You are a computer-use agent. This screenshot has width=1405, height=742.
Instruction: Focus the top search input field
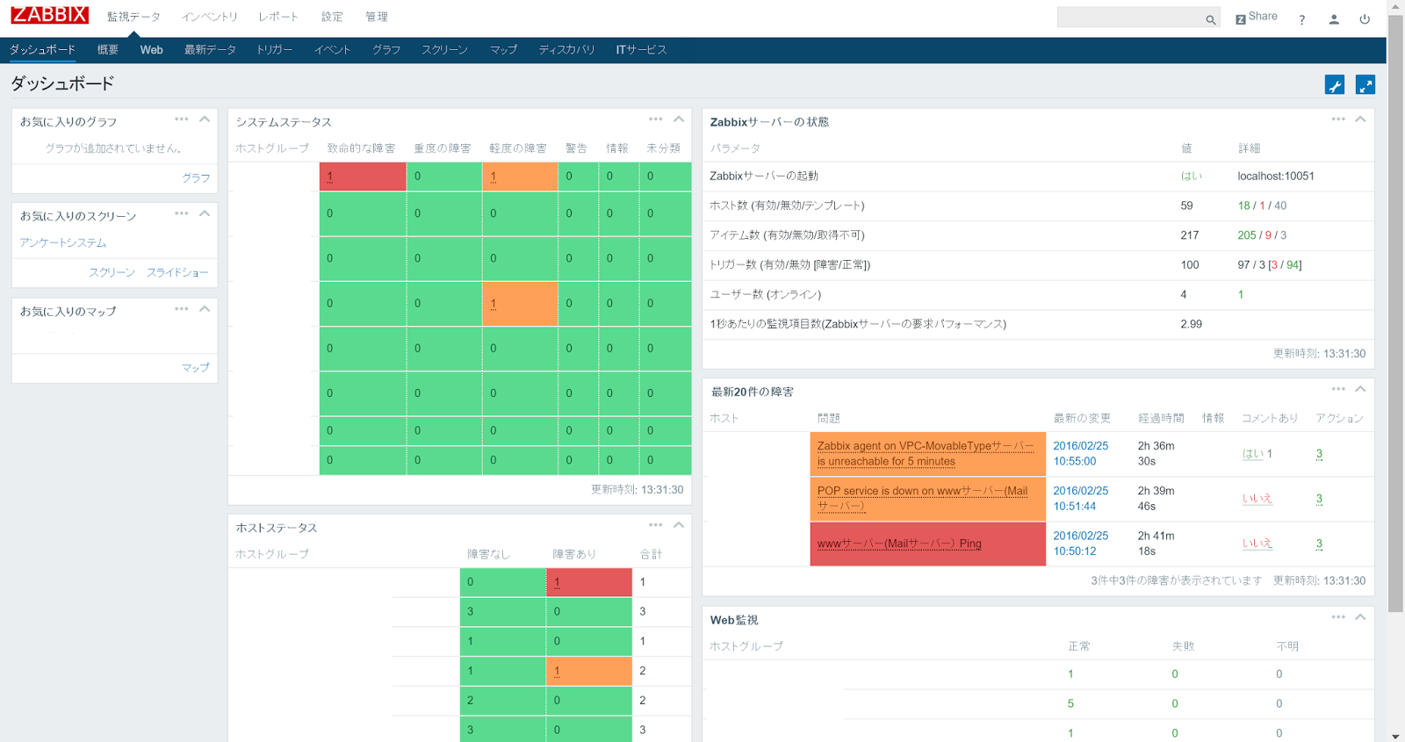pos(1130,18)
